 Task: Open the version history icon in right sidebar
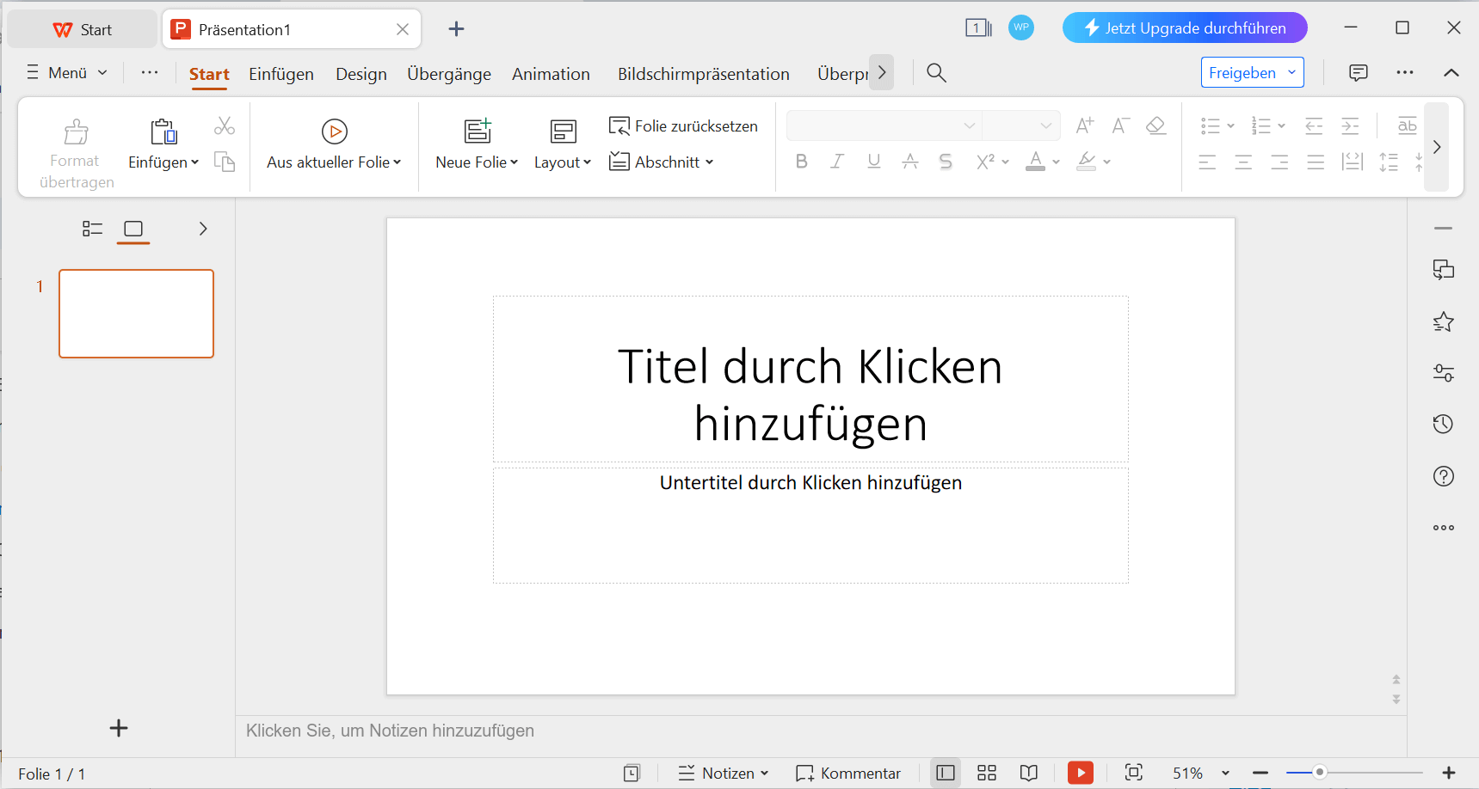[1443, 424]
